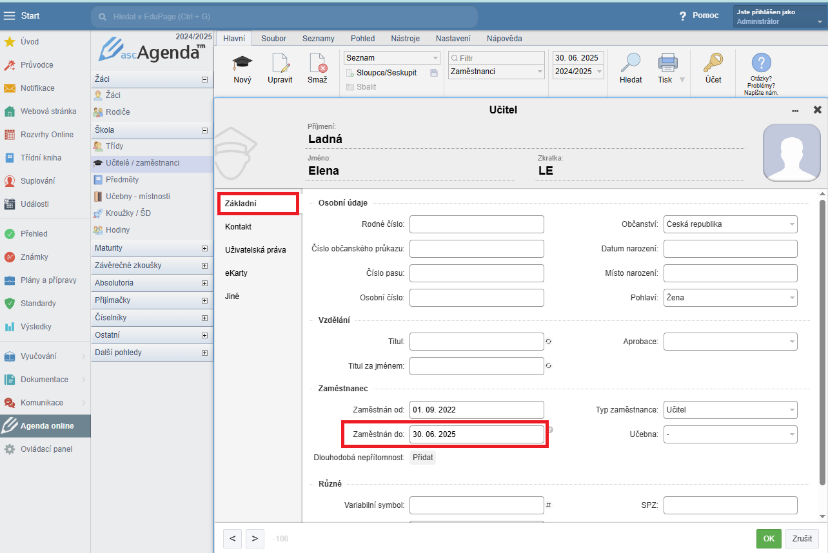Collapse the Žáci section
This screenshot has height=553, width=828.
204,79
